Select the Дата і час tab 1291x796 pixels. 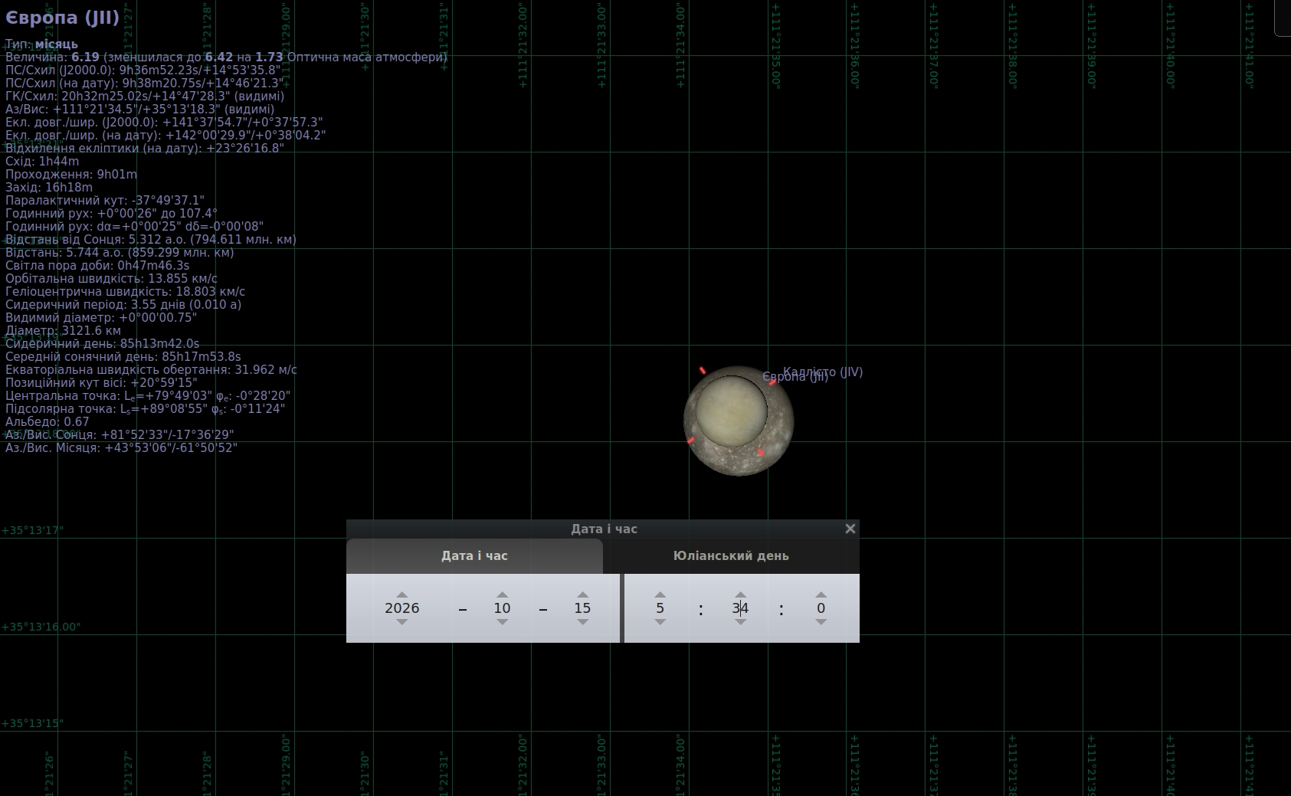coord(474,556)
